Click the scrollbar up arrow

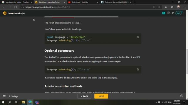187,10
